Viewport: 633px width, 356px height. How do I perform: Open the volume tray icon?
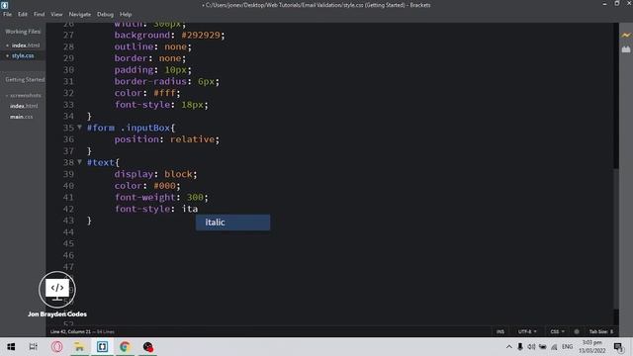click(531, 347)
